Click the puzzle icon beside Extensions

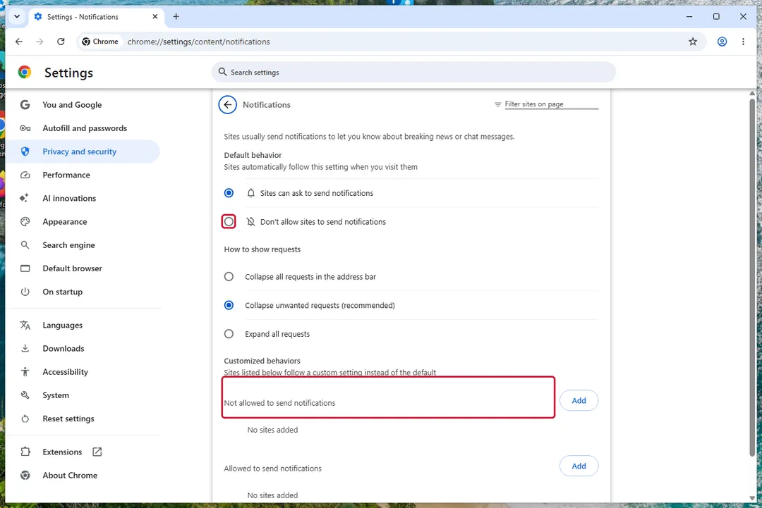[25, 452]
